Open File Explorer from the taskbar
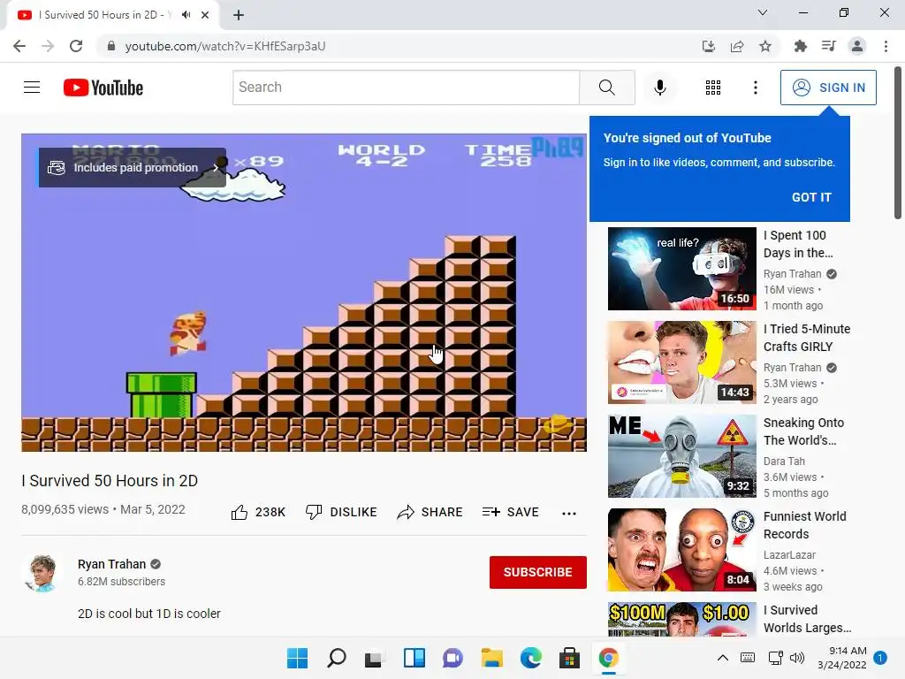This screenshot has width=905, height=679. click(x=491, y=658)
